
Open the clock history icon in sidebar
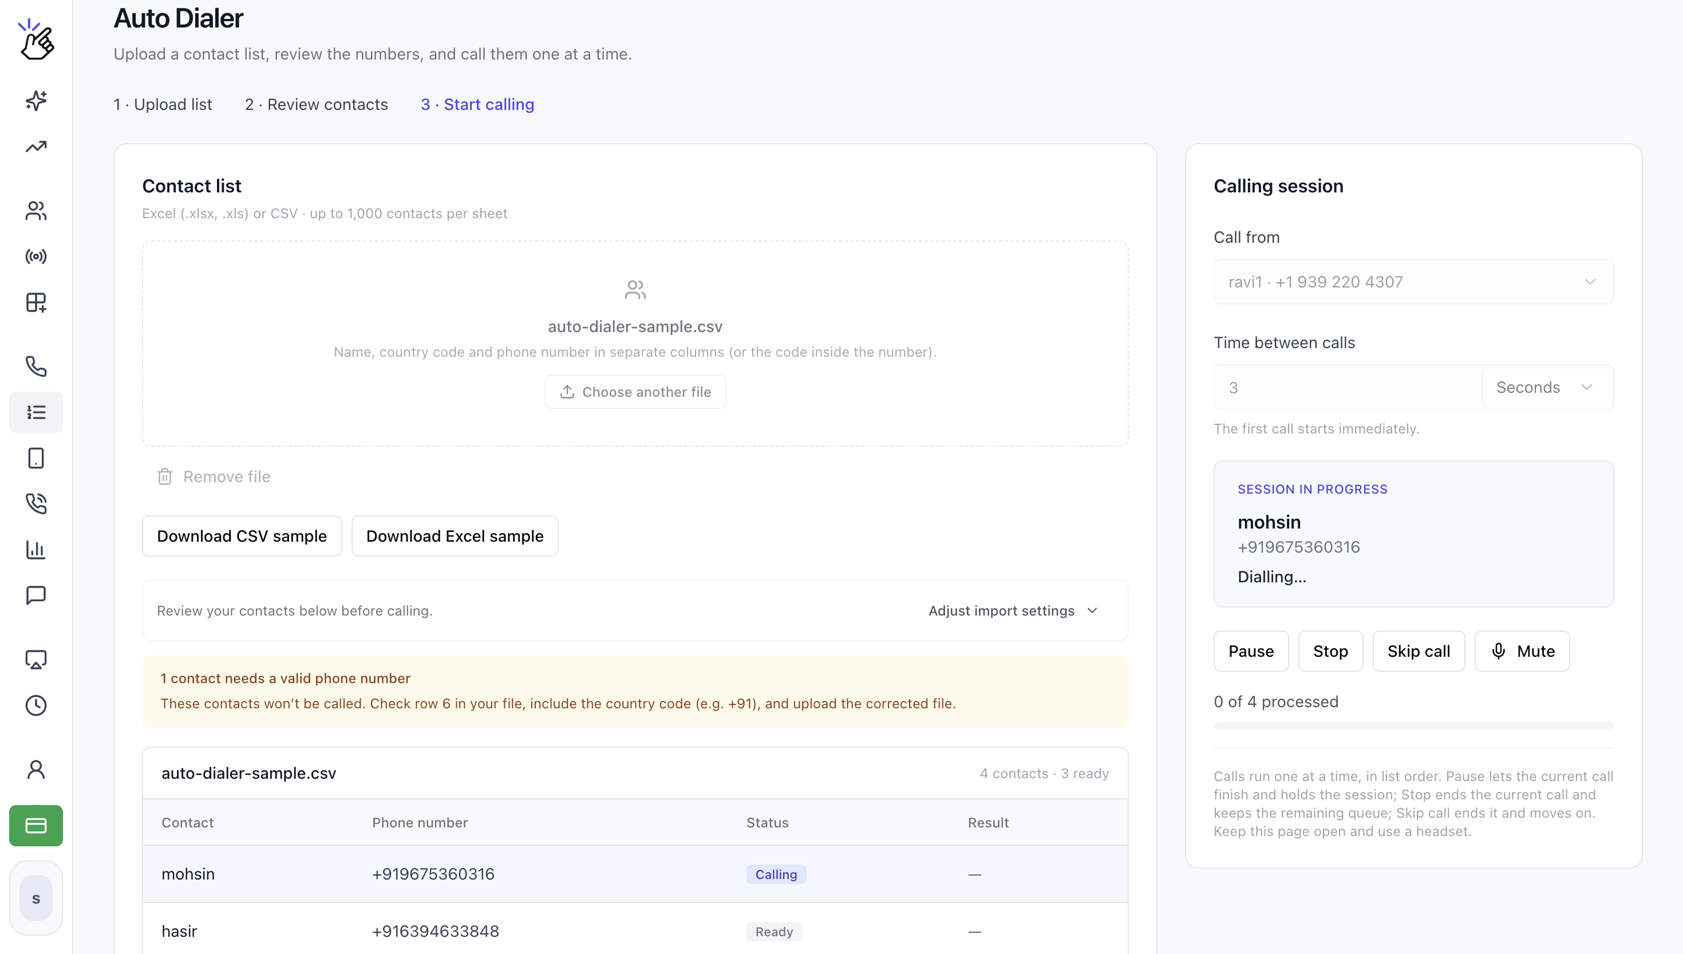click(x=36, y=705)
